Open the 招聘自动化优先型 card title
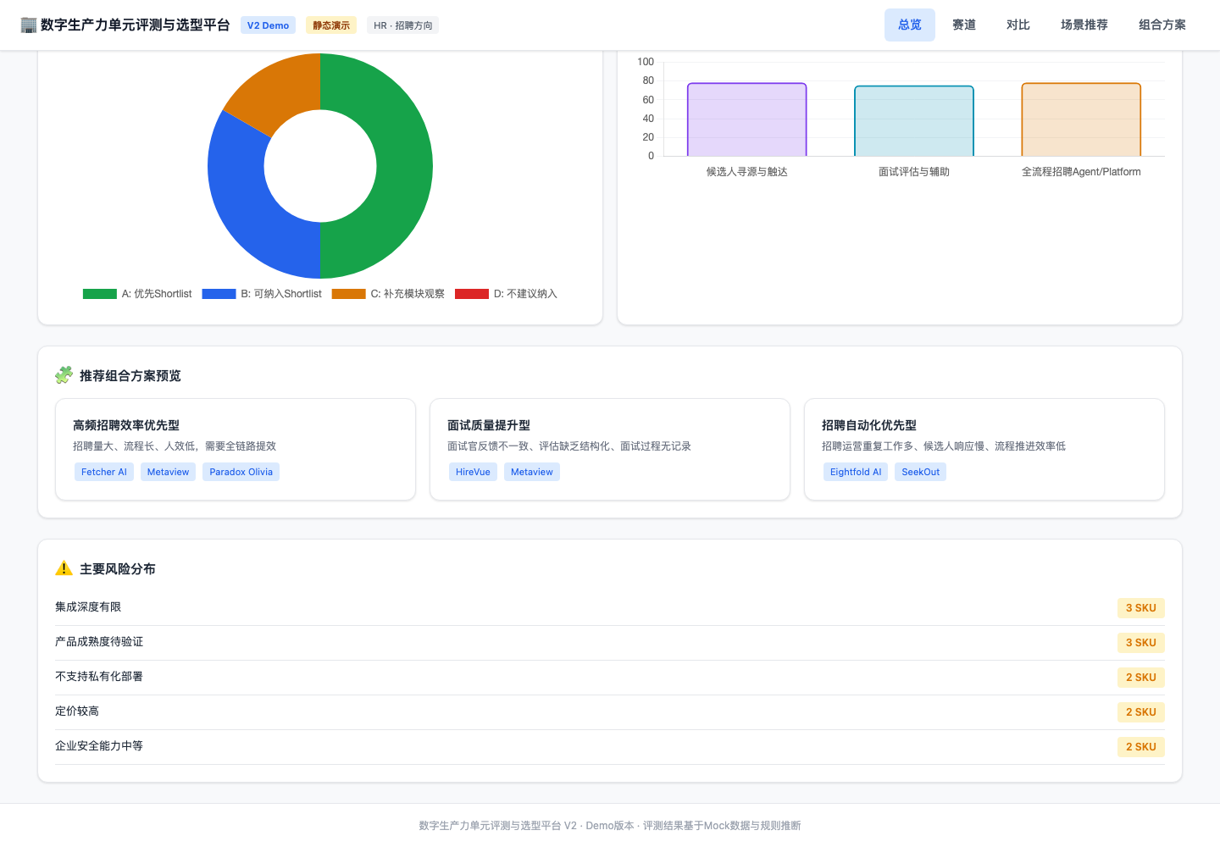This screenshot has width=1220, height=847. [869, 425]
